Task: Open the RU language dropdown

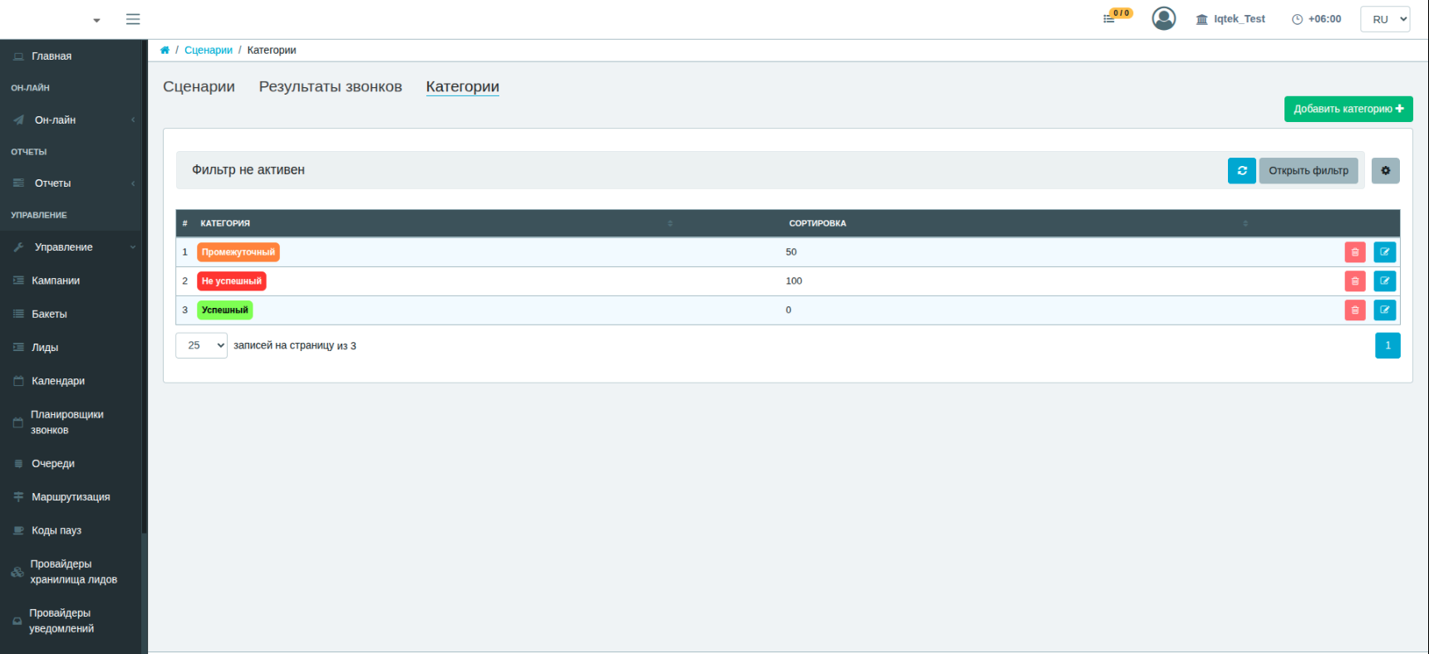Action: [1385, 19]
